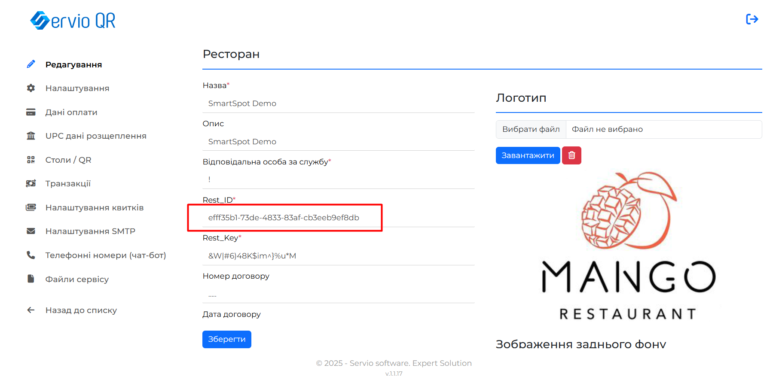Click into the Rest_Key field
The image size is (773, 380).
point(338,256)
